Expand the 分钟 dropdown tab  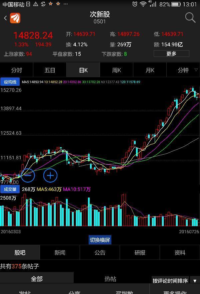click(183, 70)
